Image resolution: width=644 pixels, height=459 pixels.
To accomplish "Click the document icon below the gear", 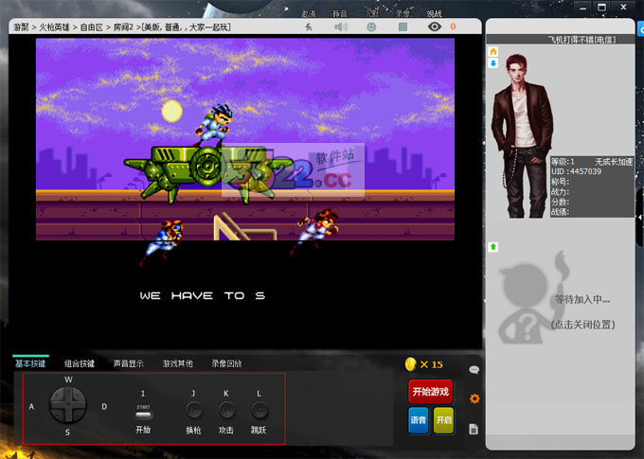I will [x=474, y=429].
